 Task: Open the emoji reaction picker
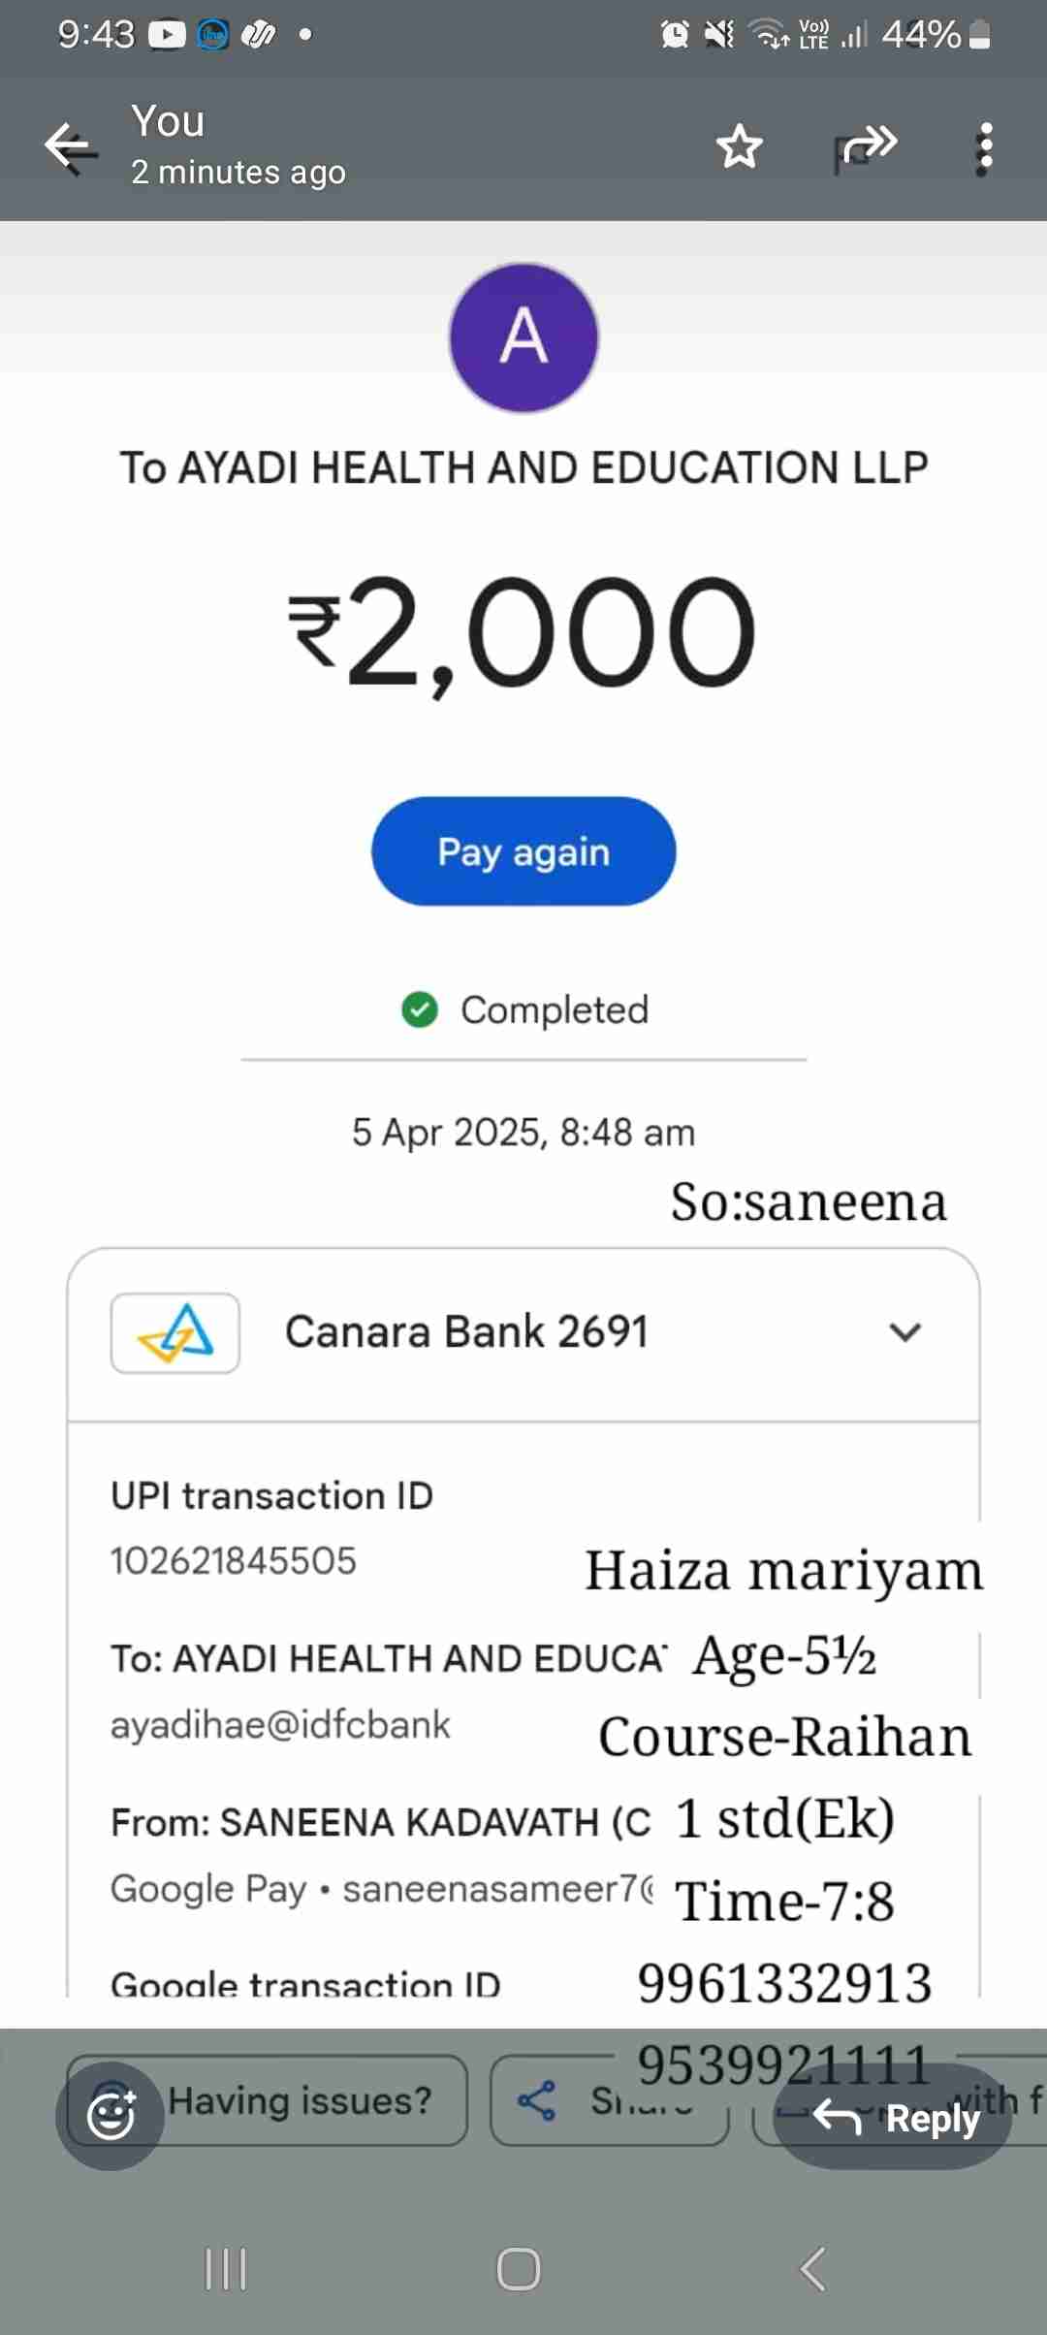click(x=110, y=2116)
